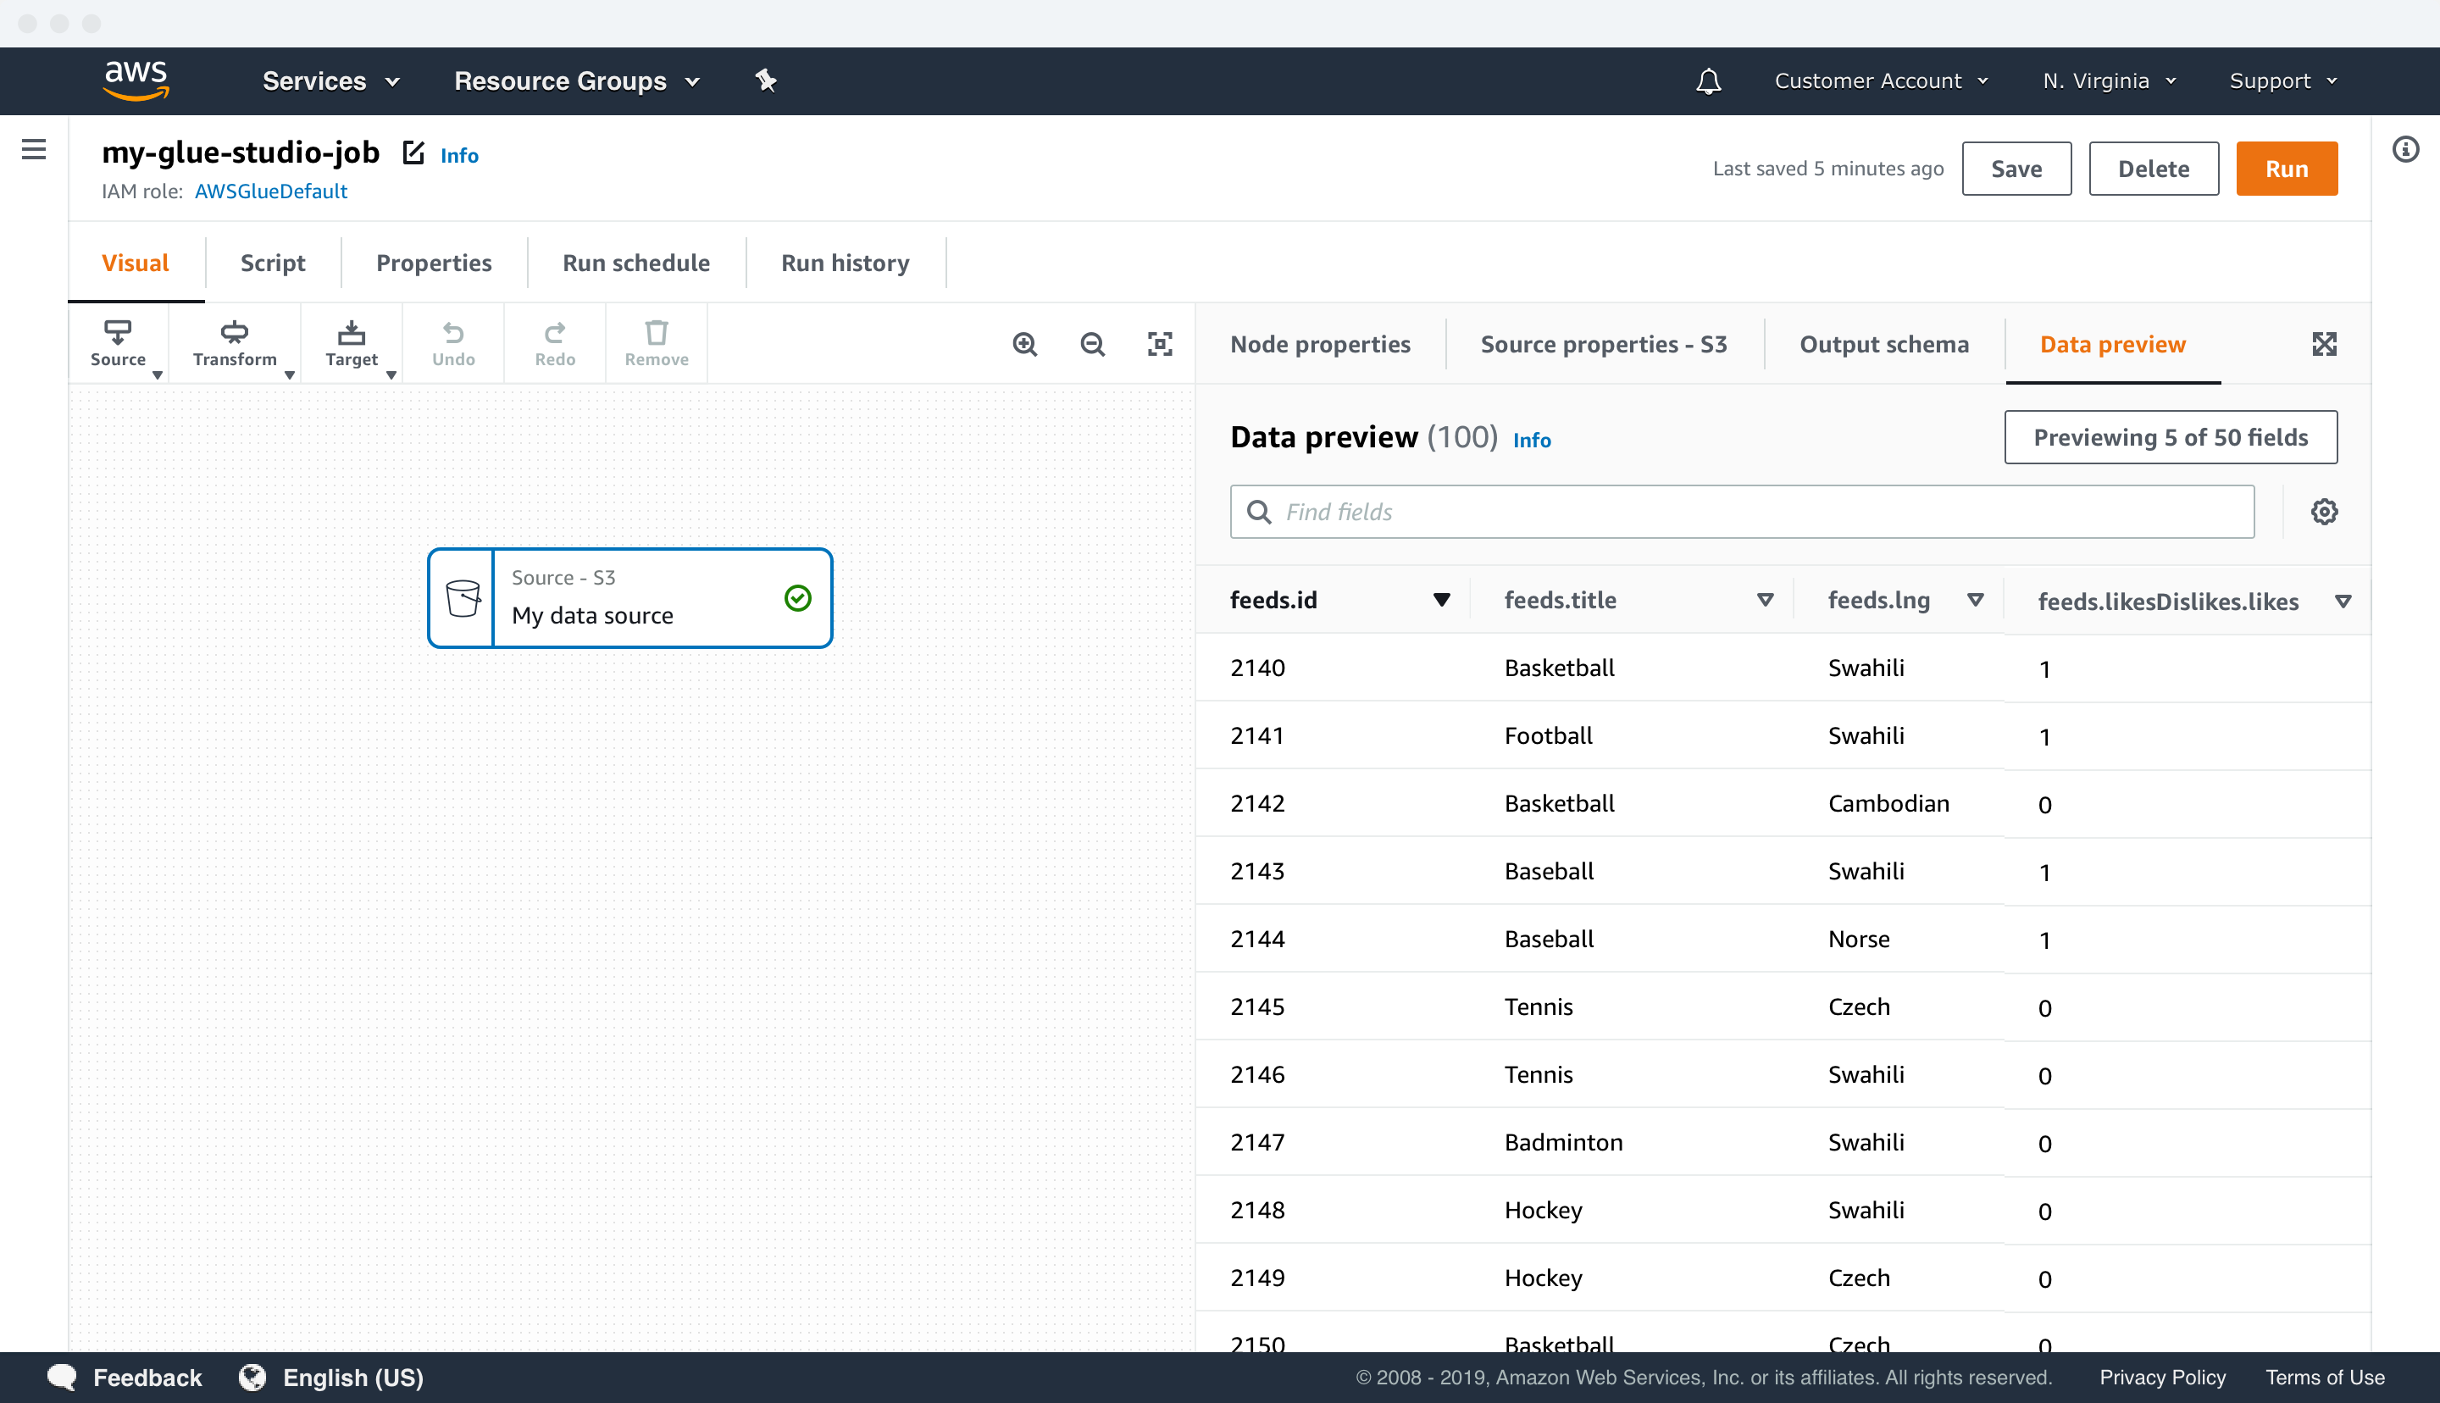2440x1403 pixels.
Task: Click the Badminton title cell
Action: (x=1563, y=1142)
